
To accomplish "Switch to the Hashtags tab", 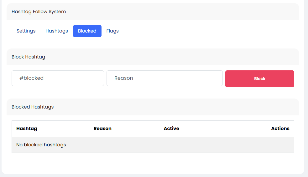I will 57,31.
